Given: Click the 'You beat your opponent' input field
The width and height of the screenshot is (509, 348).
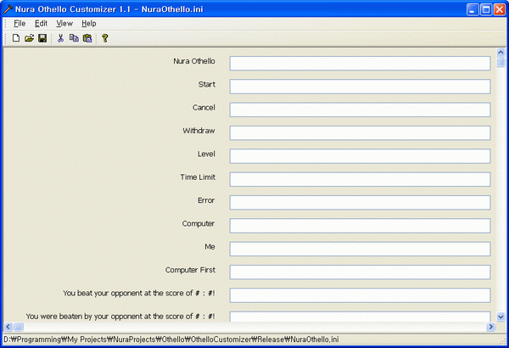Looking at the screenshot, I should (360, 295).
